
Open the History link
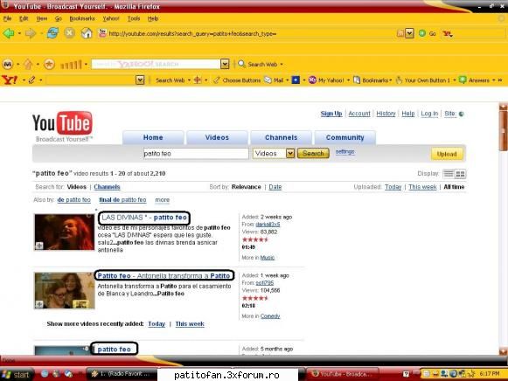click(x=386, y=114)
